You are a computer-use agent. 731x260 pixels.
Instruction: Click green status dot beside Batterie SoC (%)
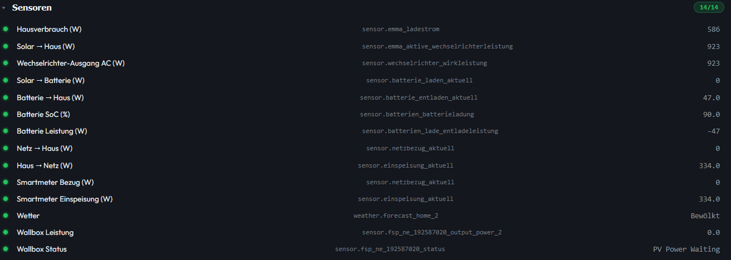coord(6,114)
